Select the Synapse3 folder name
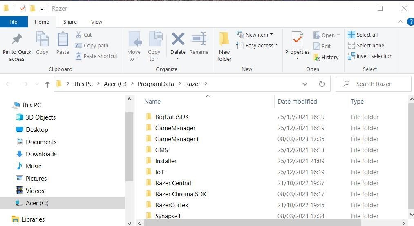The image size is (414, 226). click(x=168, y=216)
